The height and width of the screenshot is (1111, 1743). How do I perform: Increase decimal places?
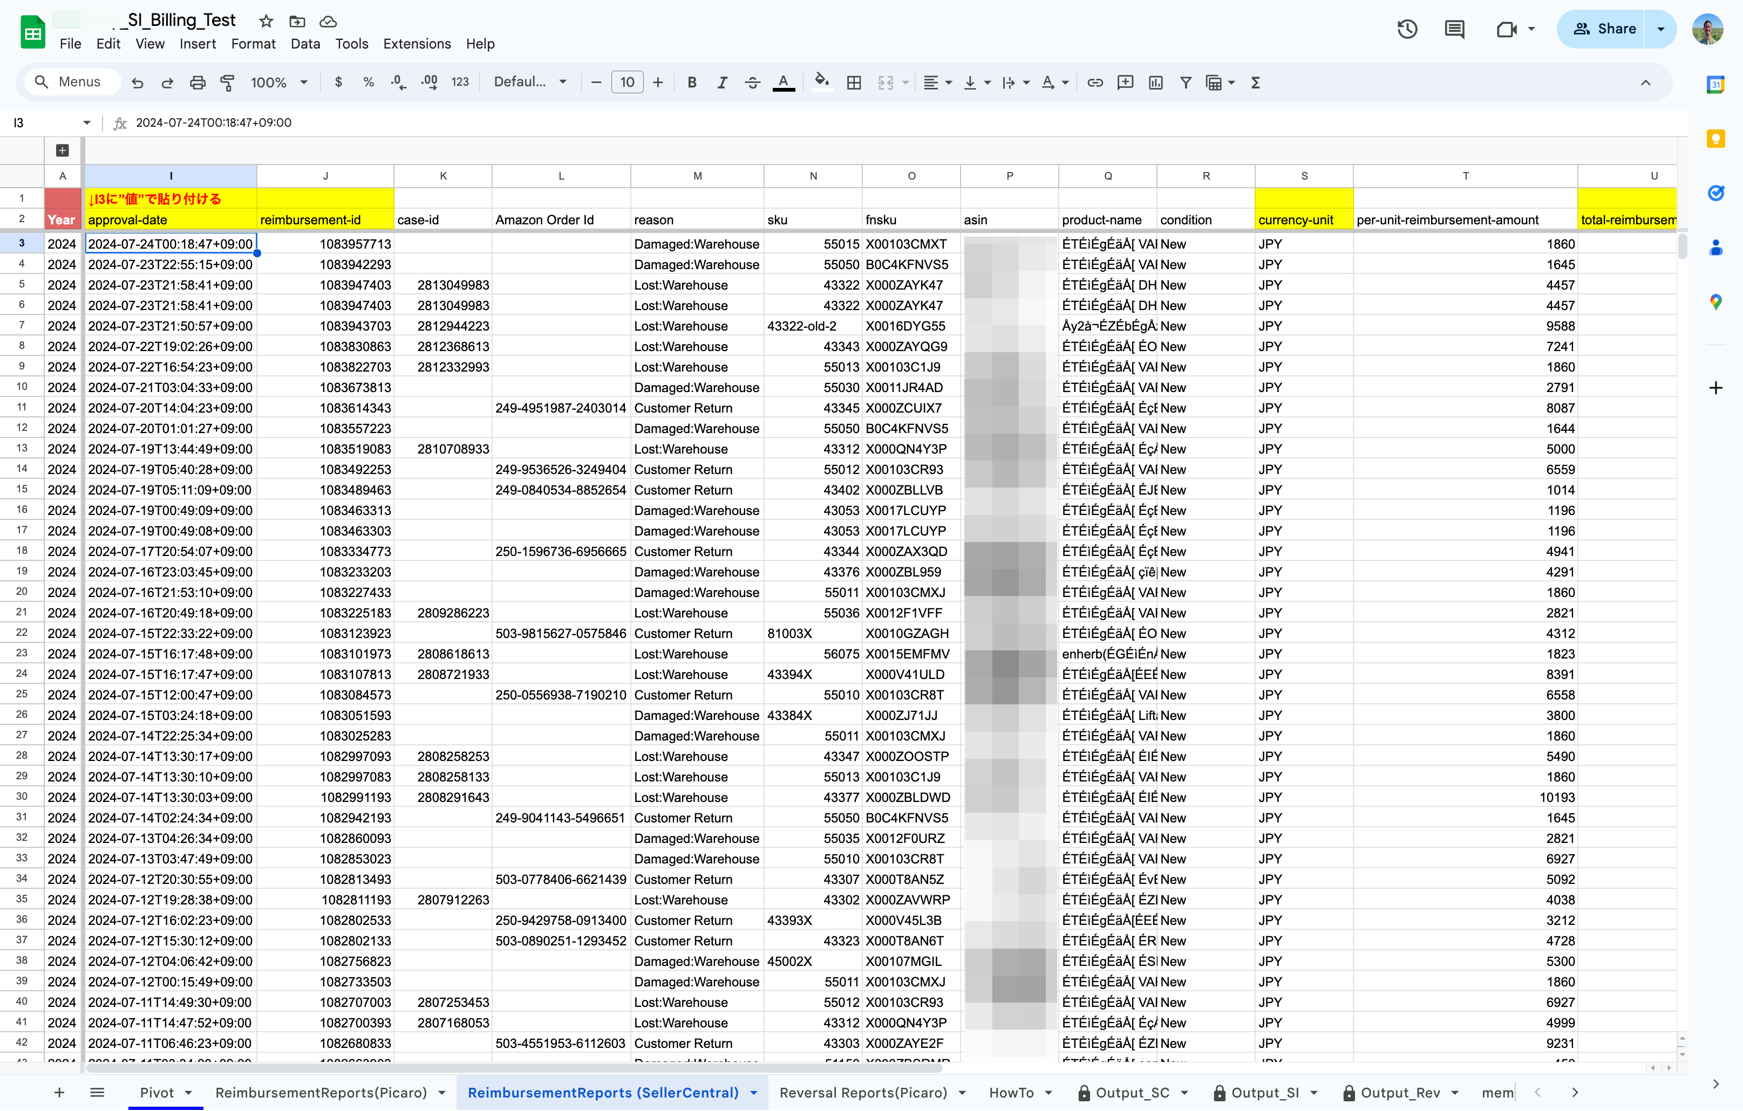[x=429, y=83]
